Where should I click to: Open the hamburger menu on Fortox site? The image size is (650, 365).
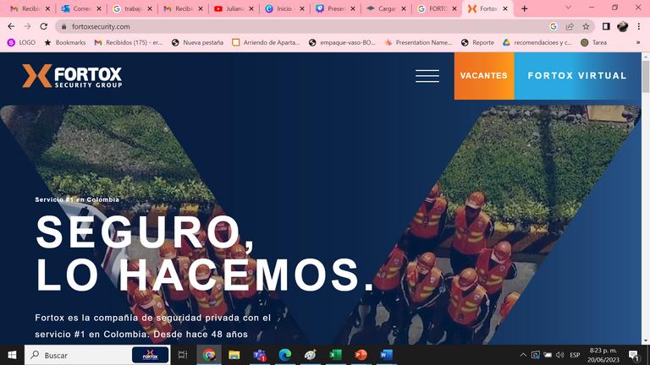[x=427, y=76]
